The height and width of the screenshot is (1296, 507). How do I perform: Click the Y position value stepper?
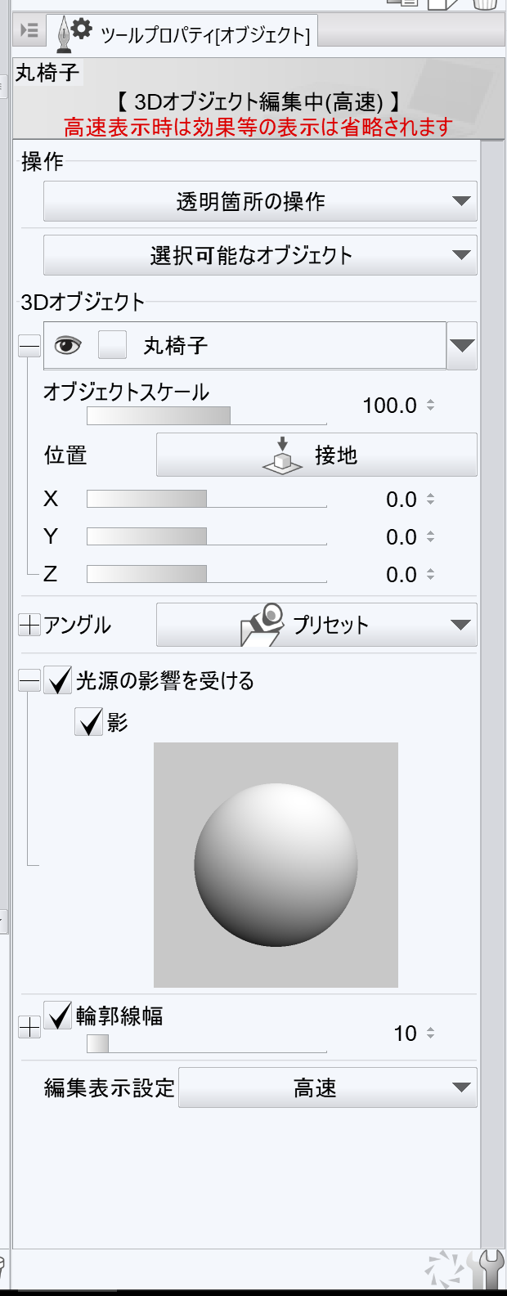pyautogui.click(x=430, y=536)
